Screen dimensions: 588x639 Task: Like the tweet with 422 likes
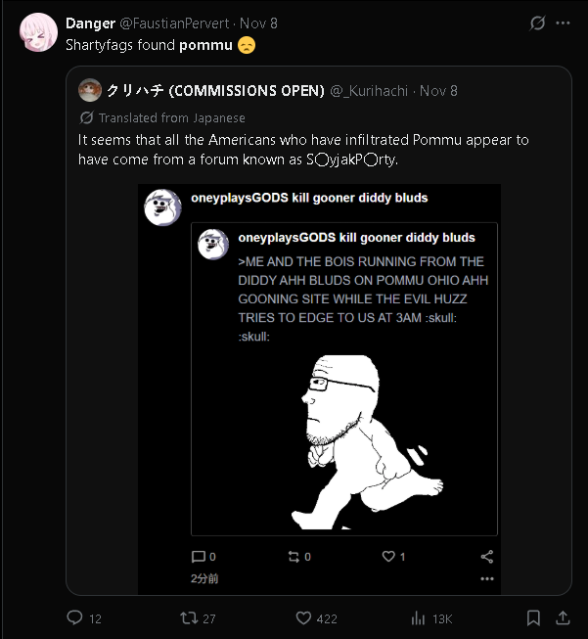303,617
